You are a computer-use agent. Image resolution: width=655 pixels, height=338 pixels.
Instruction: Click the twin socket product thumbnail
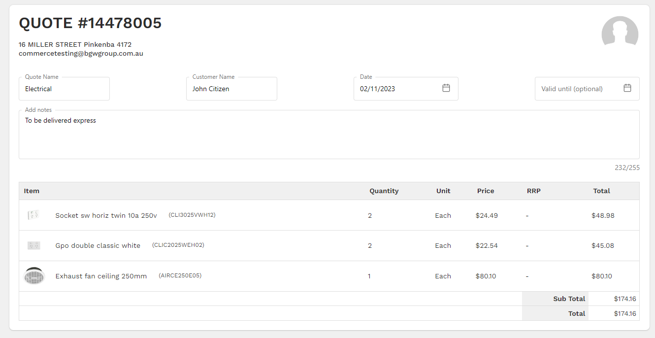pos(33,215)
